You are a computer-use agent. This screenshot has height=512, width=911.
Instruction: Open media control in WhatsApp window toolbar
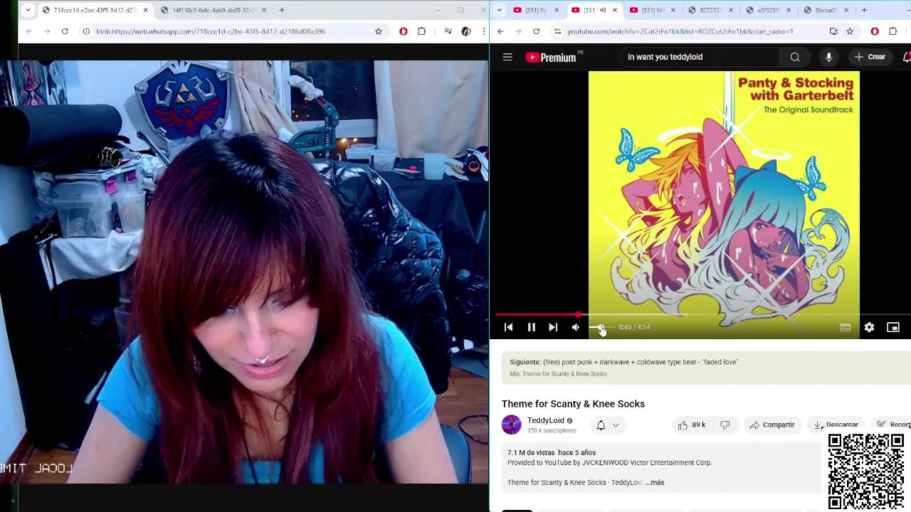coord(448,31)
